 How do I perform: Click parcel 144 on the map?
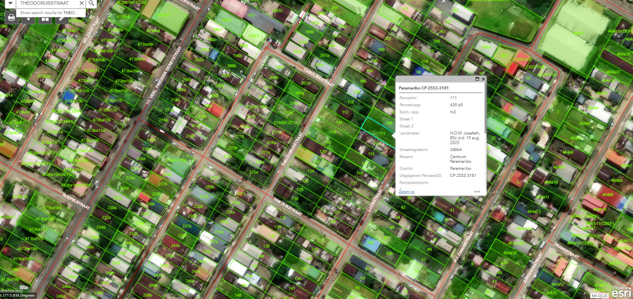[339, 123]
